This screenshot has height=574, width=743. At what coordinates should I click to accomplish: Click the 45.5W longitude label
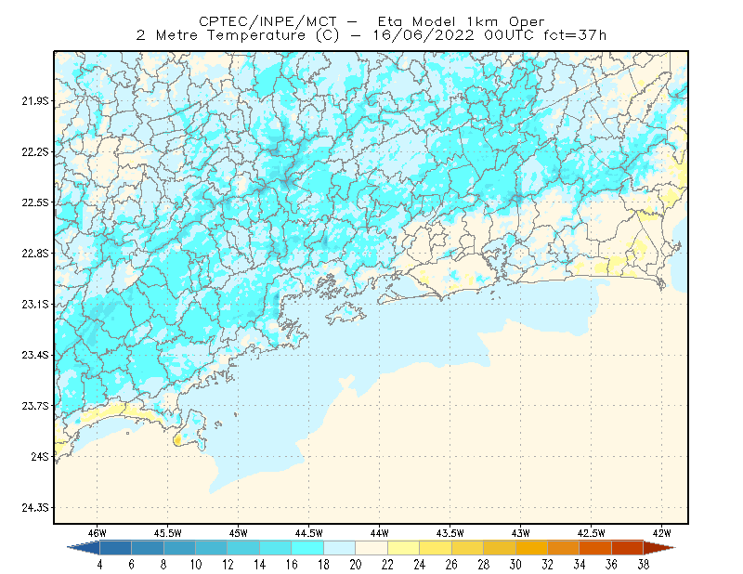click(x=168, y=533)
